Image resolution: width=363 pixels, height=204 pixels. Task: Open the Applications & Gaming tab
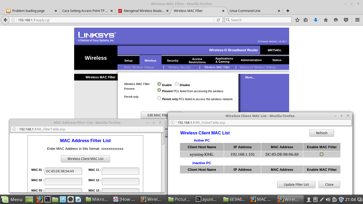224,60
